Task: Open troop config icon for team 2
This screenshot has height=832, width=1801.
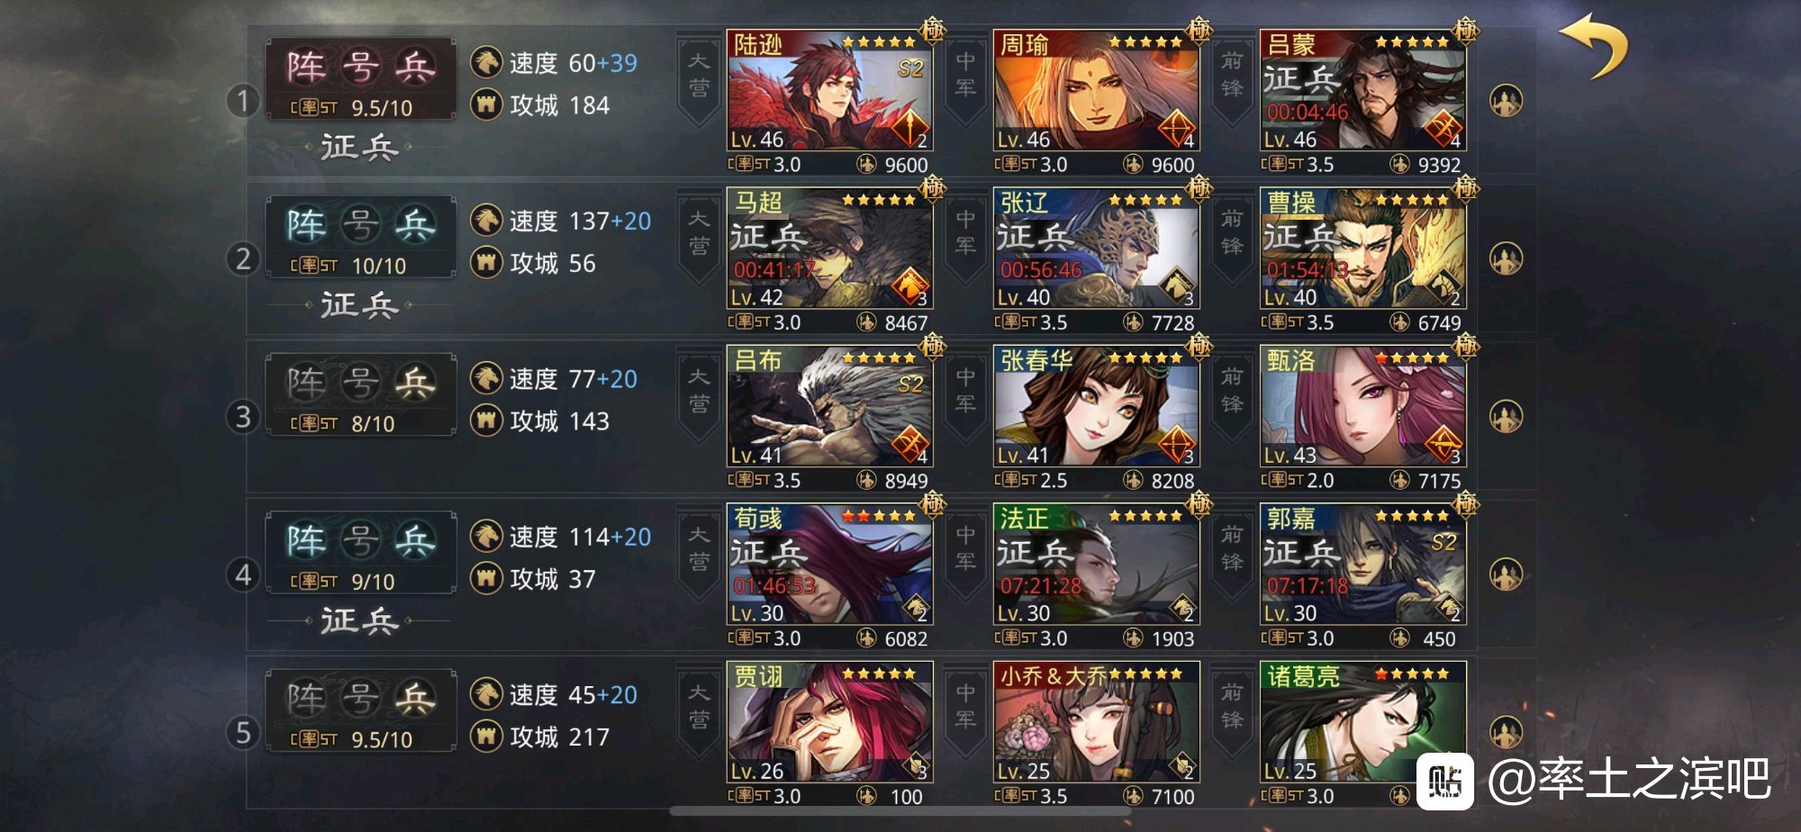Action: click(x=1507, y=259)
